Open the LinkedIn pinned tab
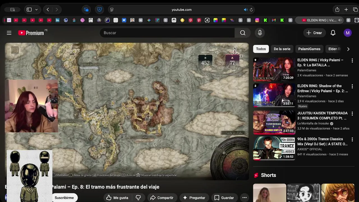359x202 pixels. pyautogui.click(x=57, y=20)
